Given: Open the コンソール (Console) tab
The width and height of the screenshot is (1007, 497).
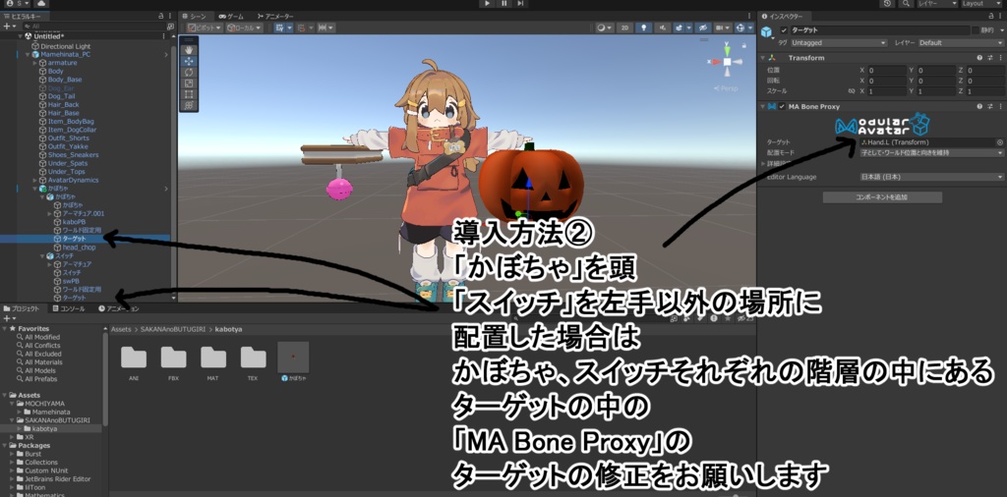Looking at the screenshot, I should [69, 308].
